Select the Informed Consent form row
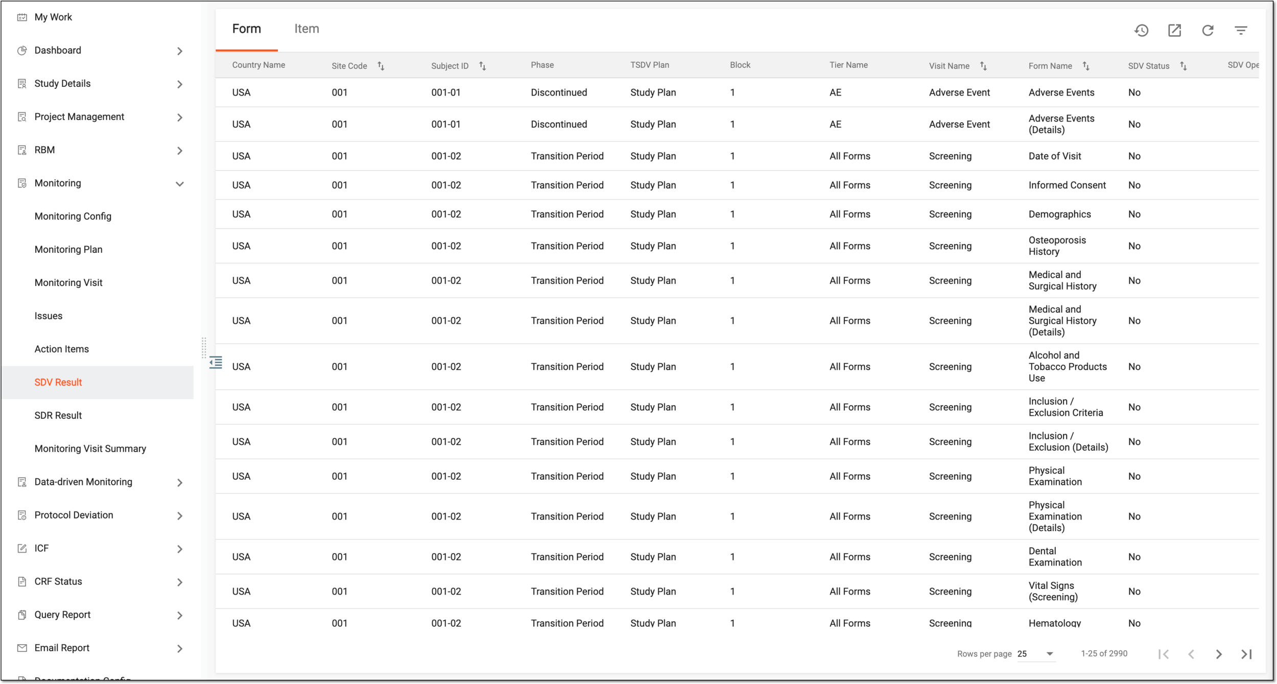Image resolution: width=1277 pixels, height=684 pixels. pos(737,185)
